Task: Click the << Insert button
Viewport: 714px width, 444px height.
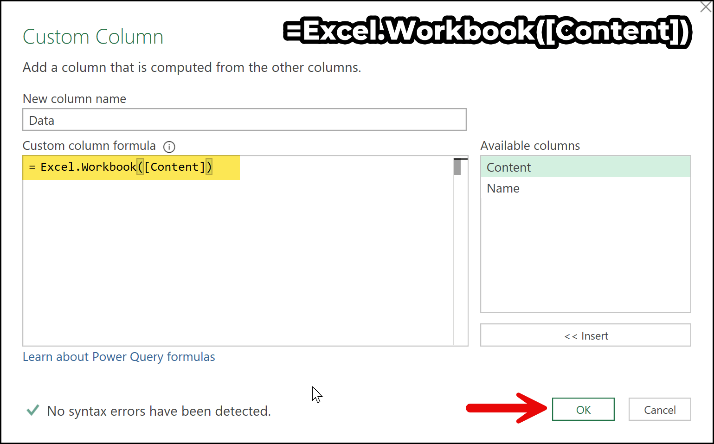Action: point(585,335)
